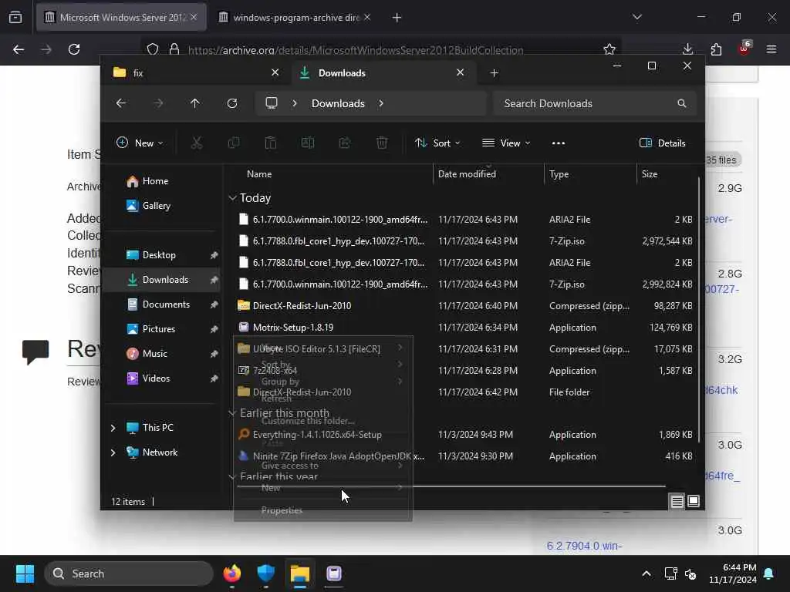
Task: Switch to large thumbnails view icon in status bar
Action: 694,501
